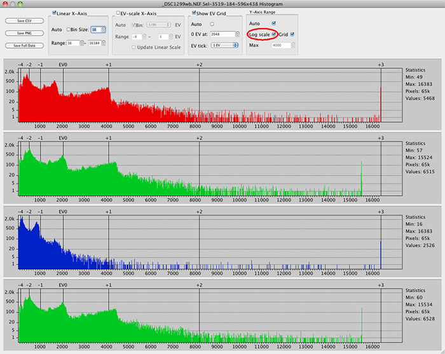Click red channel statistic 'Values: 5468'

420,99
